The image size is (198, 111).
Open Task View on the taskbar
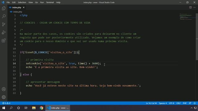click(x=26, y=108)
